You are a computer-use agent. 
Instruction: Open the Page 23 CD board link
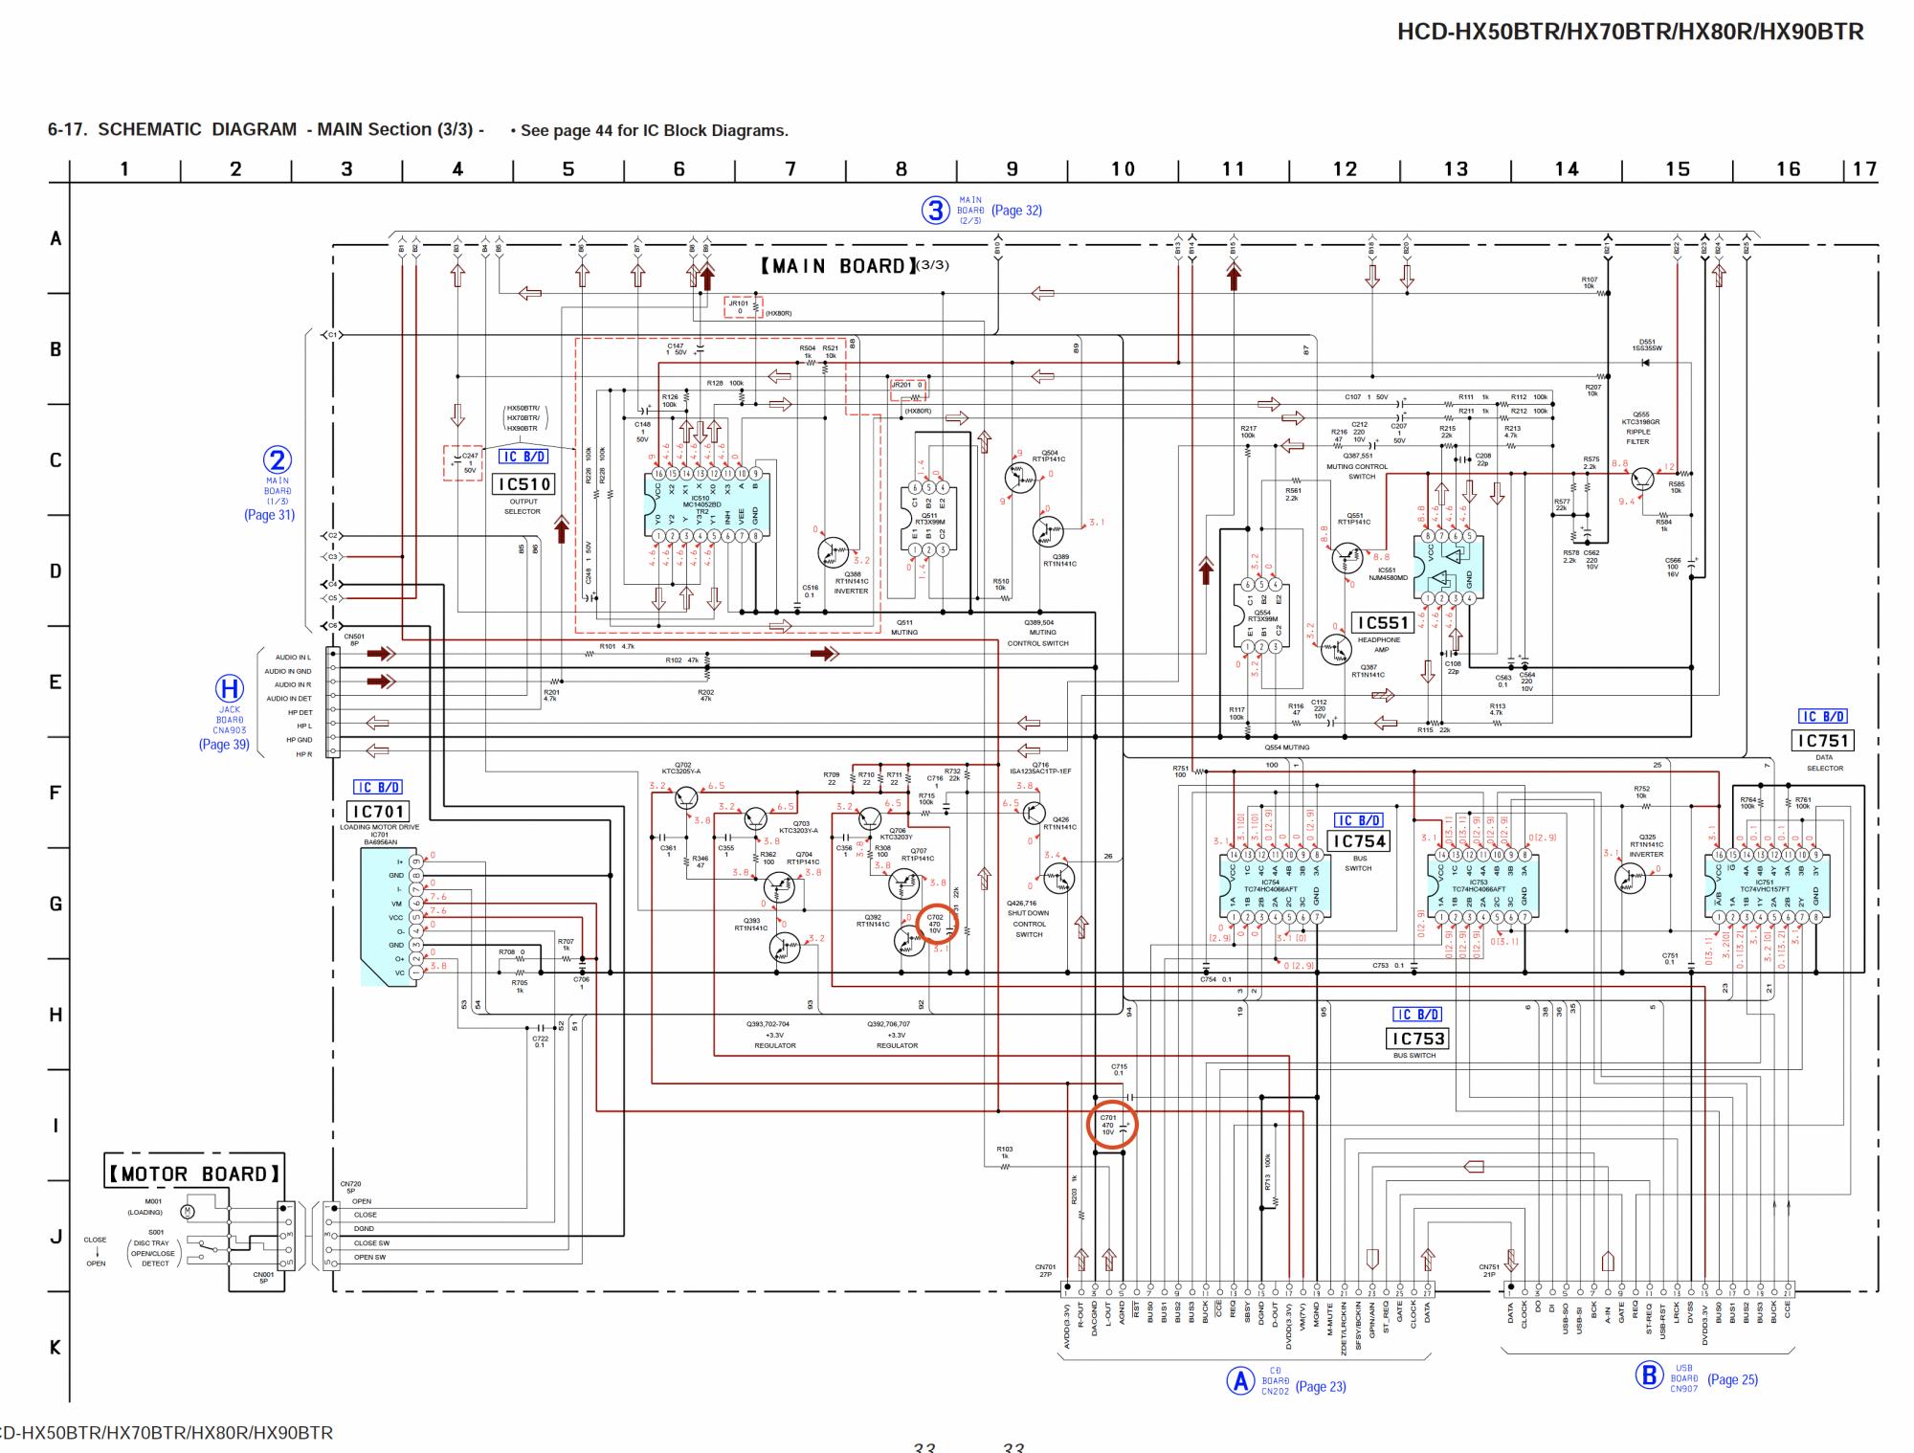click(1320, 1386)
